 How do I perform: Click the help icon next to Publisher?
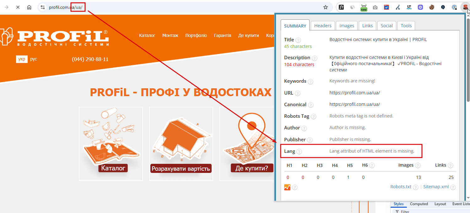coord(310,140)
